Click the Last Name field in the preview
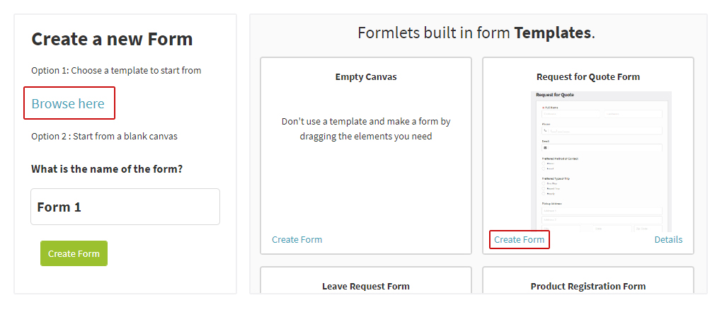The width and height of the screenshot is (722, 310). pos(633,114)
